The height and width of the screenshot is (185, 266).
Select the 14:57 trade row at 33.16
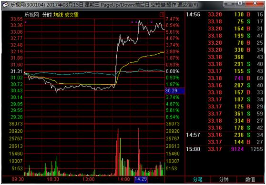(x=225, y=135)
